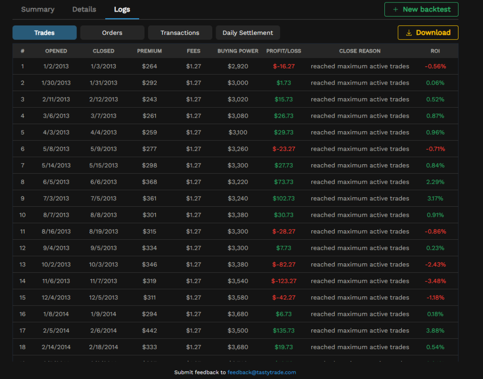483x379 pixels.
Task: Click the loss value $-123.27
Action: click(x=283, y=281)
